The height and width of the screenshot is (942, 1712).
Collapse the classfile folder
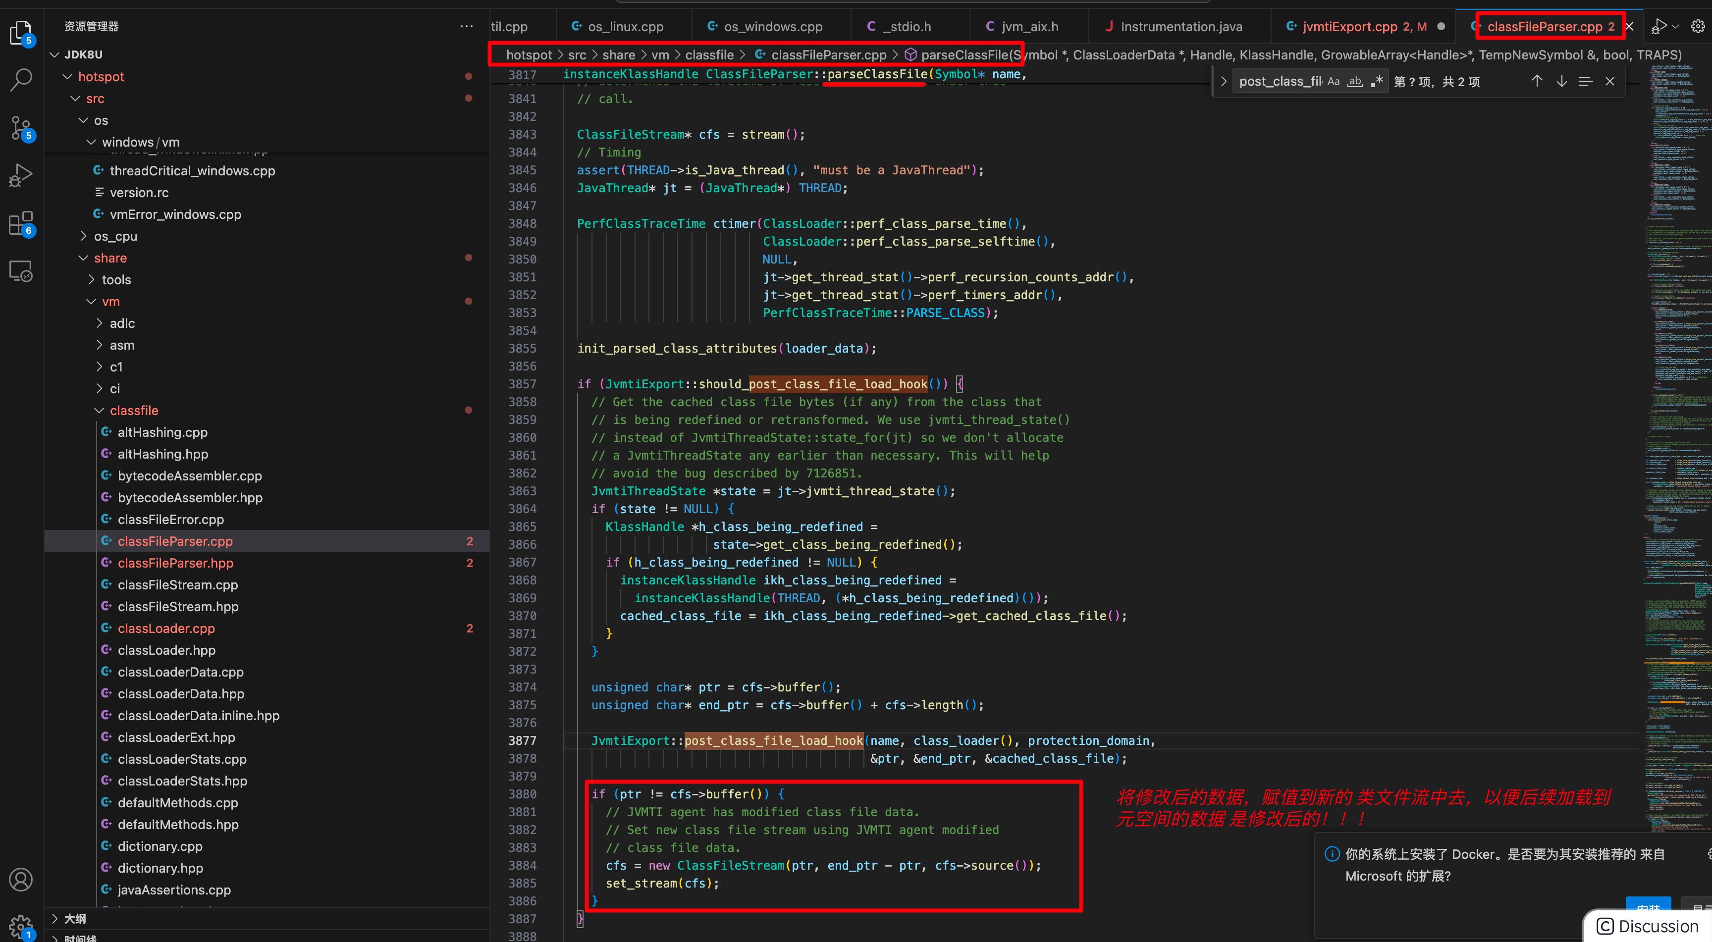click(x=99, y=411)
